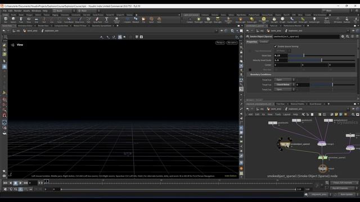
Task: Select the Grid shelf tool
Action: (x=36, y=20)
